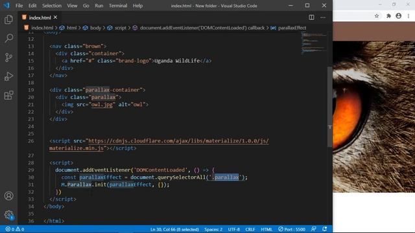Click the "brand-logo" class value on line 15
The image size is (415, 233).
point(134,61)
